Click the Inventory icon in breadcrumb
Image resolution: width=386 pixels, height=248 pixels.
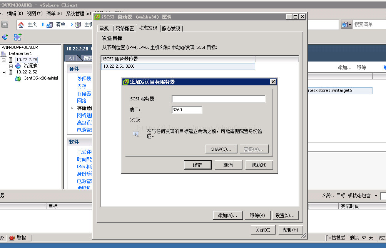point(50,25)
